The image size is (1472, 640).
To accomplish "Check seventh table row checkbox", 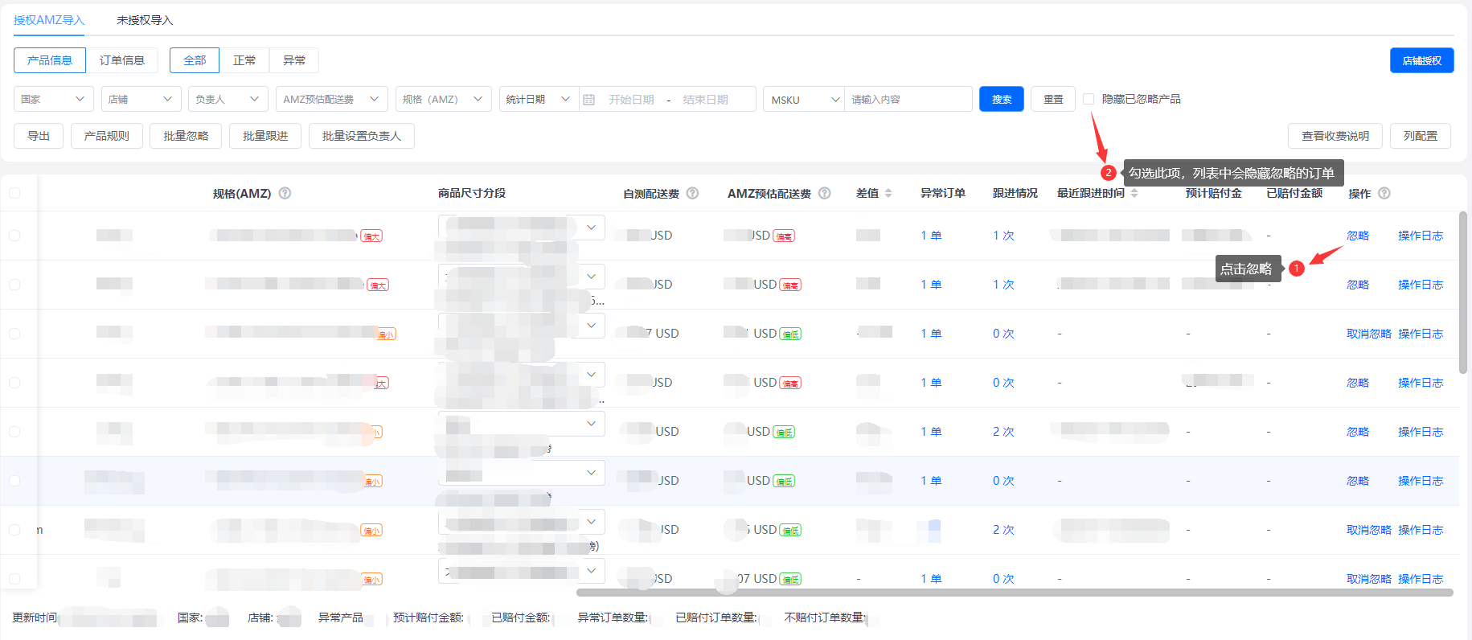I will coord(14,530).
